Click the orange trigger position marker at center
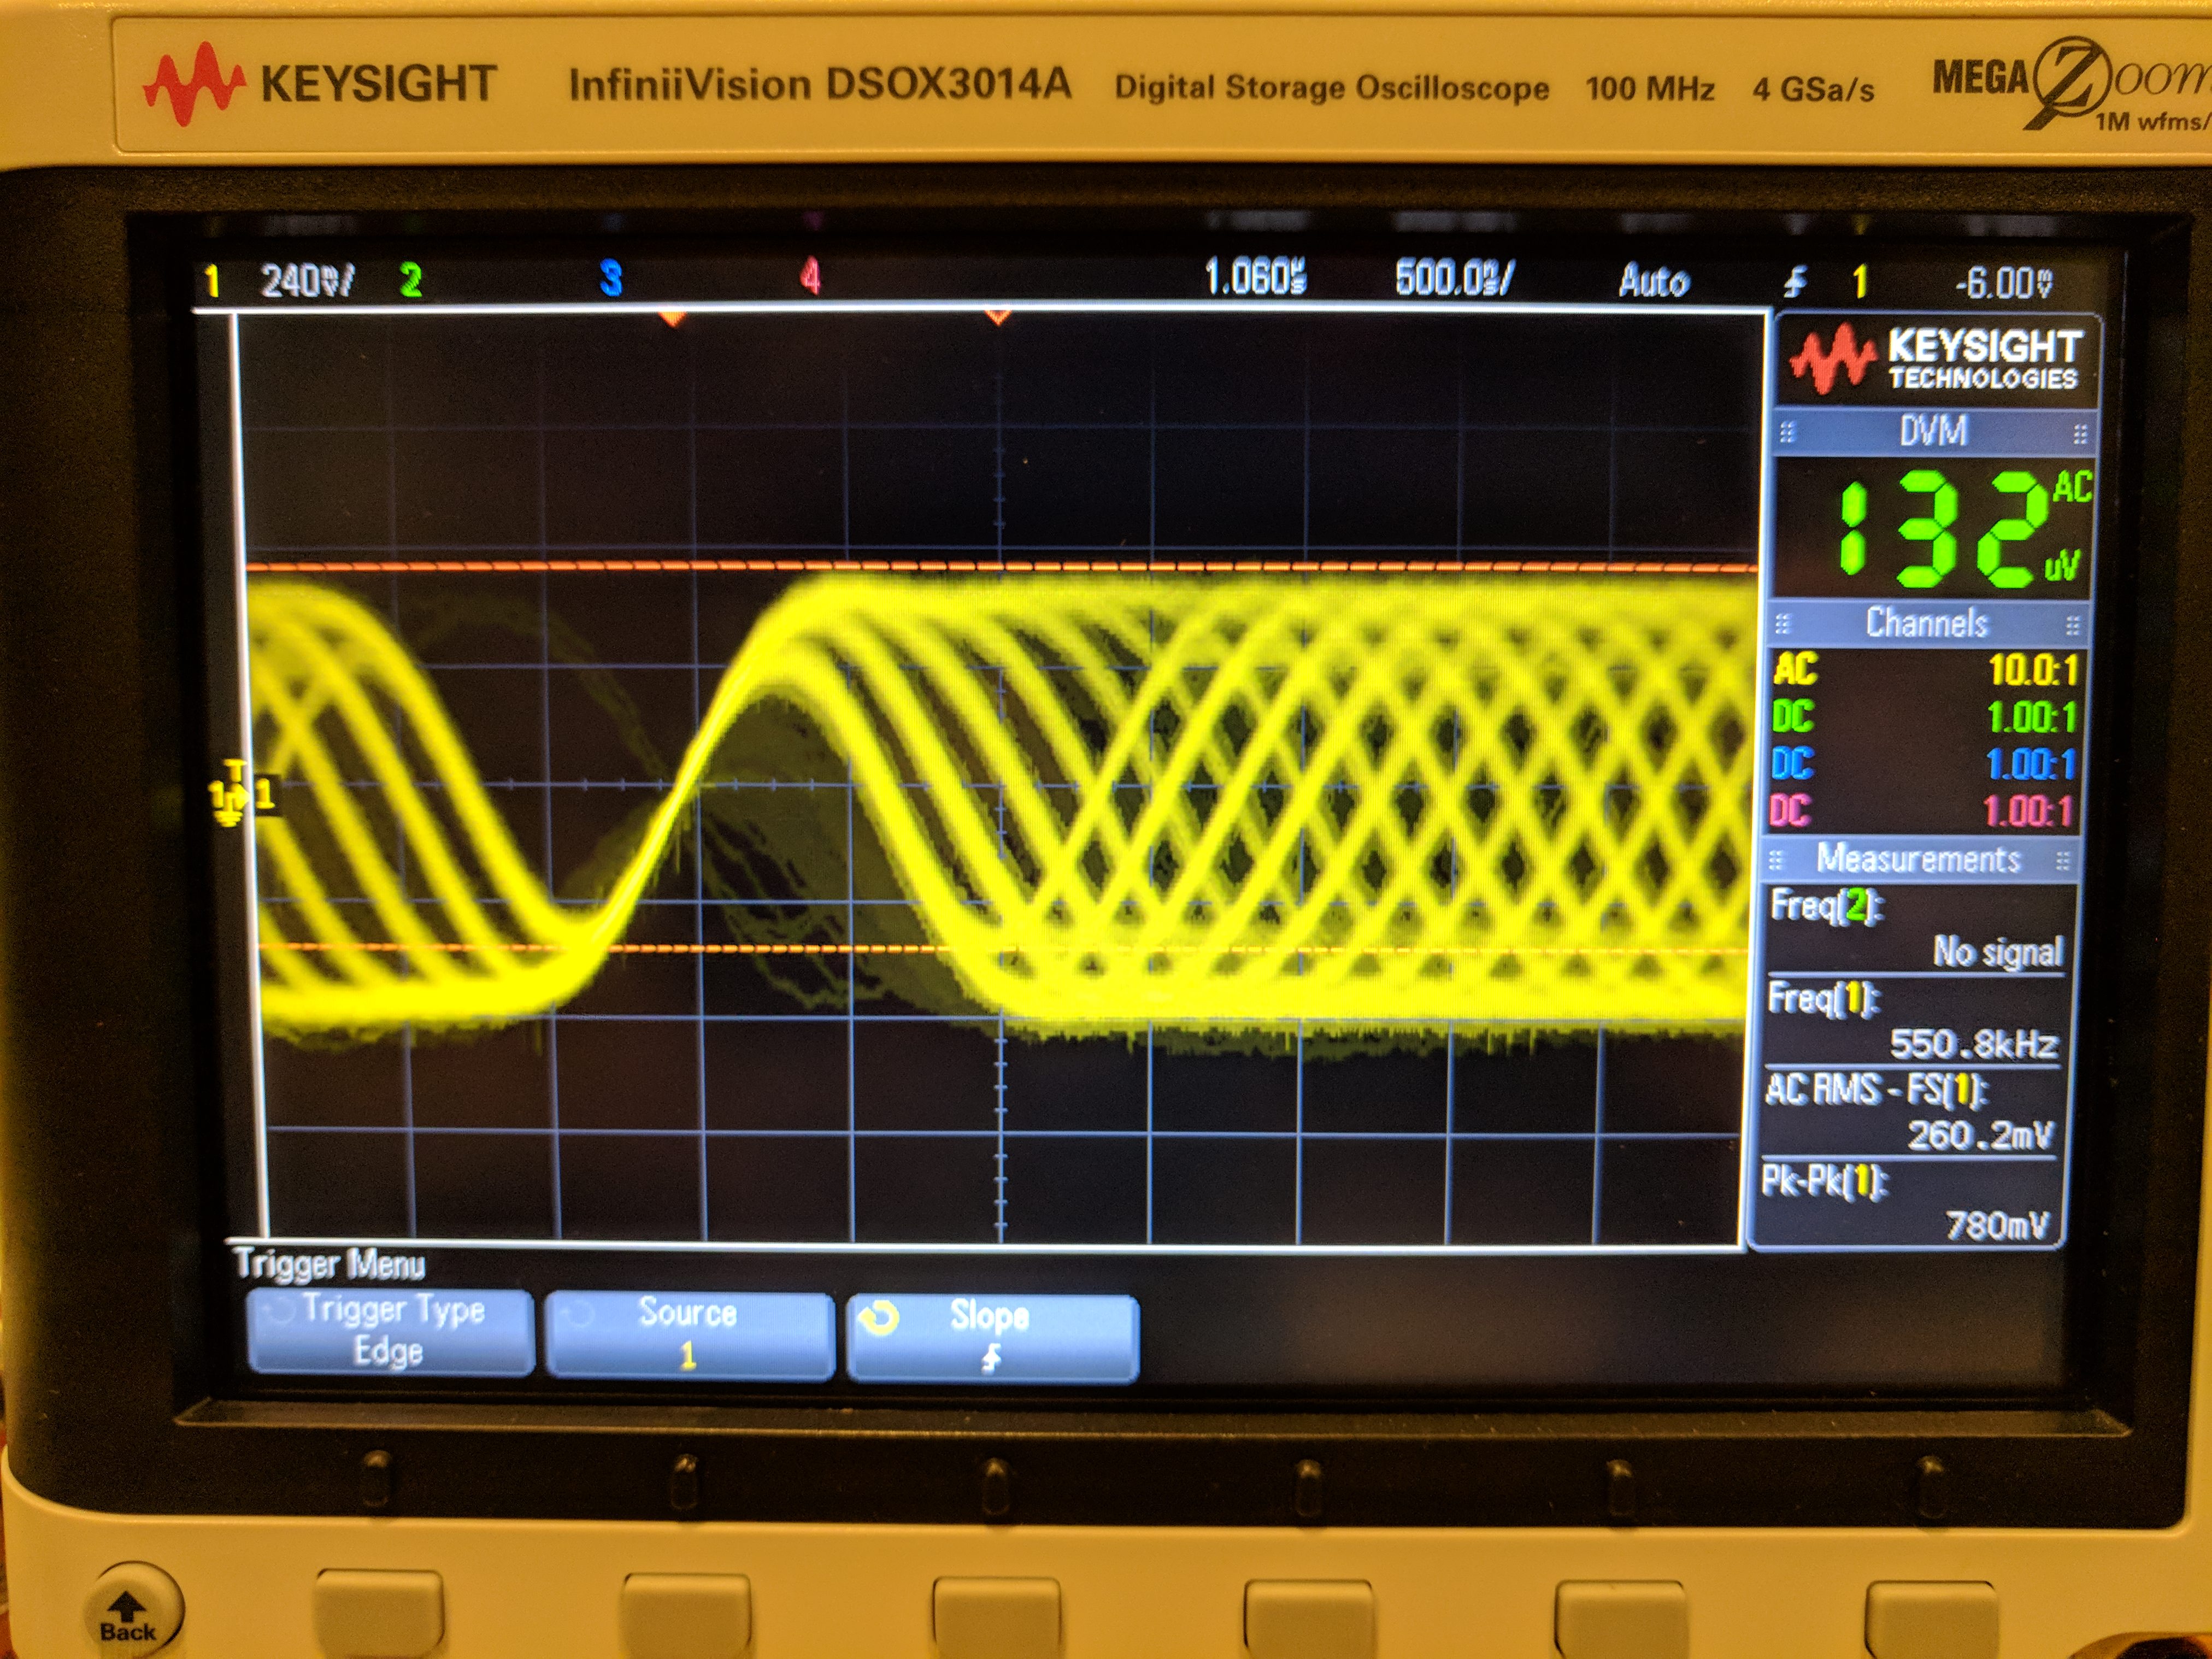This screenshot has height=1659, width=2212. [x=997, y=318]
